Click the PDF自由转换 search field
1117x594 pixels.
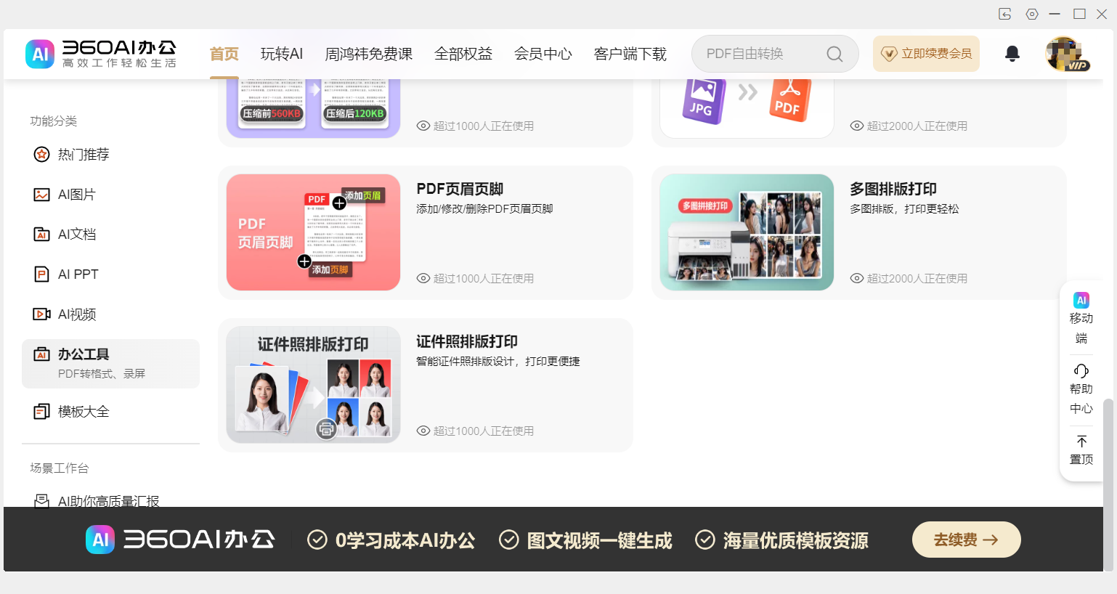pos(759,54)
